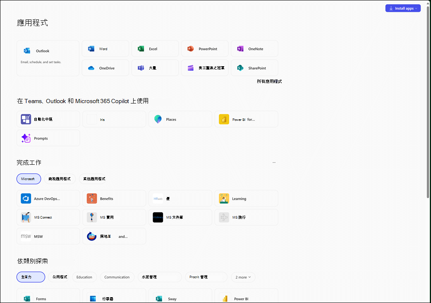Select the 生產力 category tab
This screenshot has height=303, width=431.
click(x=31, y=277)
